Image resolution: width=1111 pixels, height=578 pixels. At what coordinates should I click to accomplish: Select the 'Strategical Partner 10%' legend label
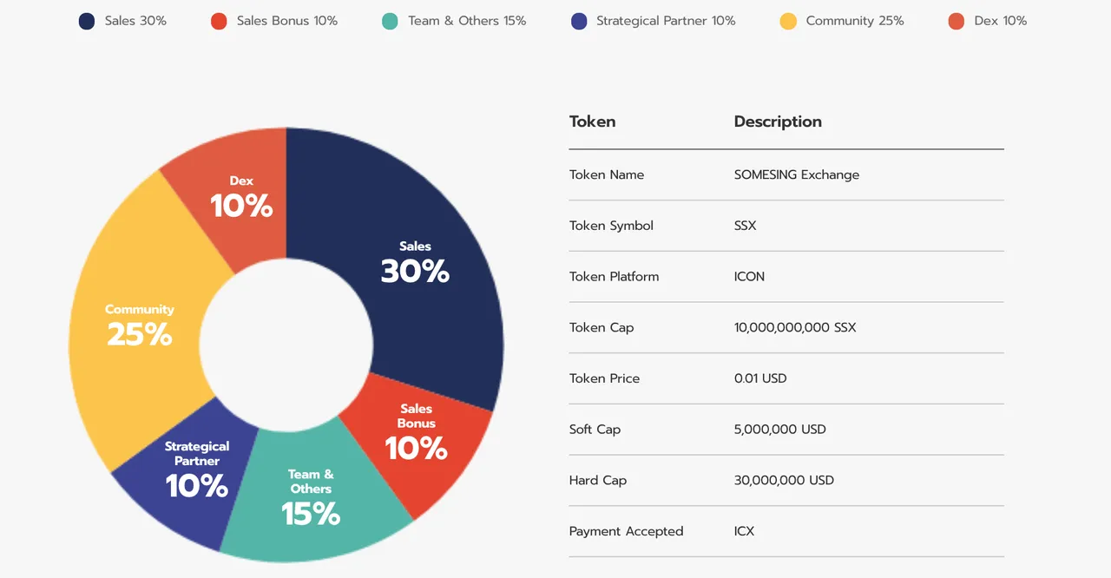[666, 21]
